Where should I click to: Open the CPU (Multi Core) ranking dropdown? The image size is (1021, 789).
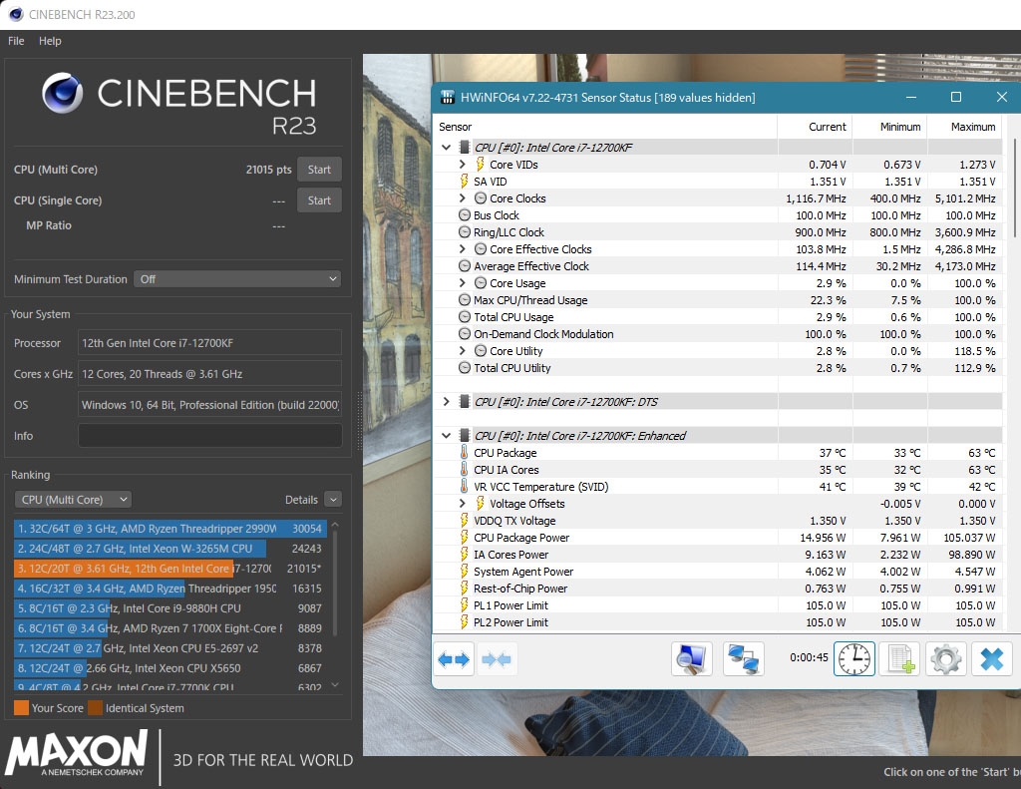73,500
